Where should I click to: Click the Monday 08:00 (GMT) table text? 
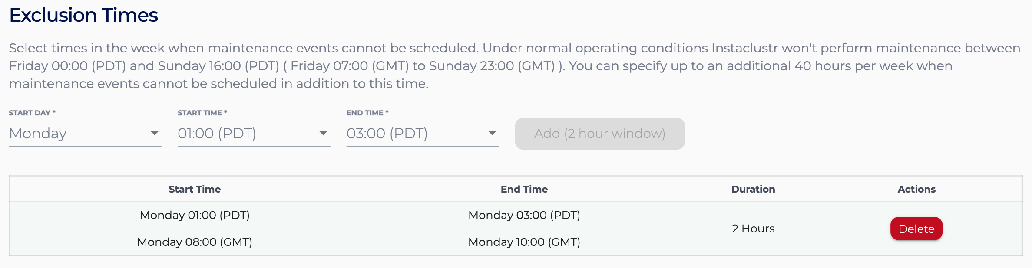tap(194, 242)
